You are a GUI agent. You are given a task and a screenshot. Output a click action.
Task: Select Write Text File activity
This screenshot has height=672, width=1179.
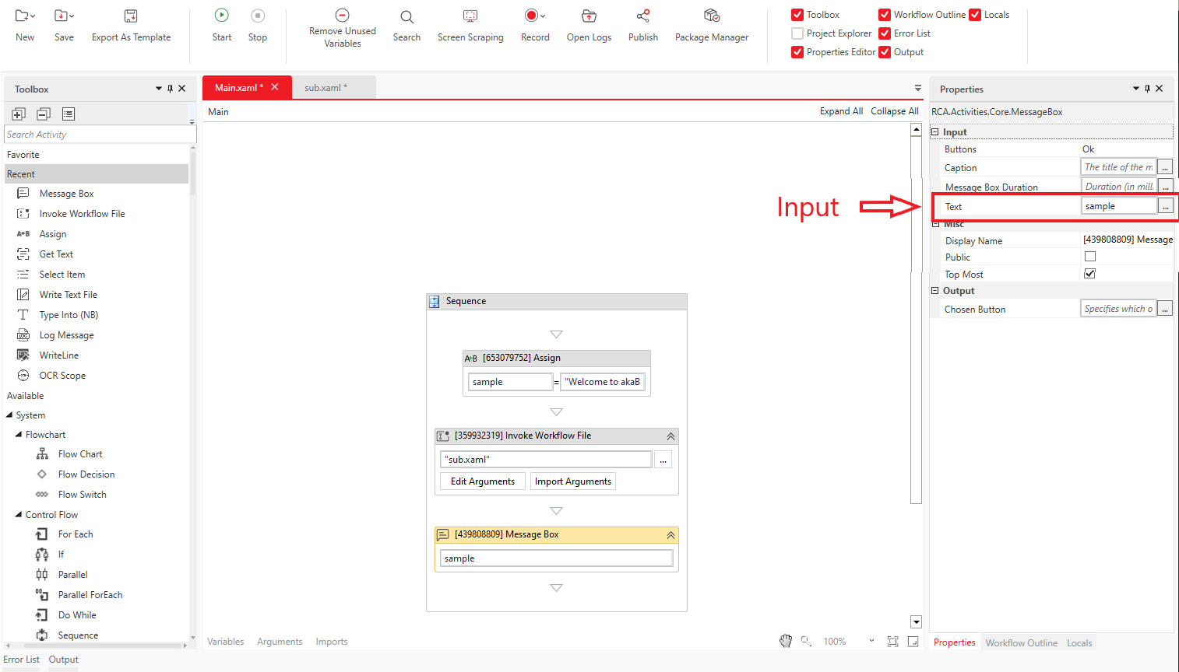point(68,295)
